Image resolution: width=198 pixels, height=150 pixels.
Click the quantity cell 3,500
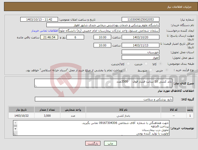pyautogui.click(x=47, y=116)
